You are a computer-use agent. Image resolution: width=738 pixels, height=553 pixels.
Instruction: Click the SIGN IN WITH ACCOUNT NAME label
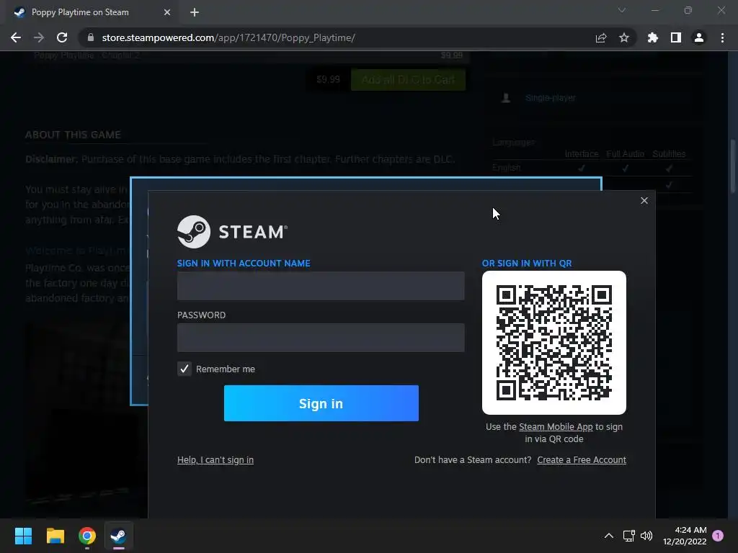click(244, 264)
